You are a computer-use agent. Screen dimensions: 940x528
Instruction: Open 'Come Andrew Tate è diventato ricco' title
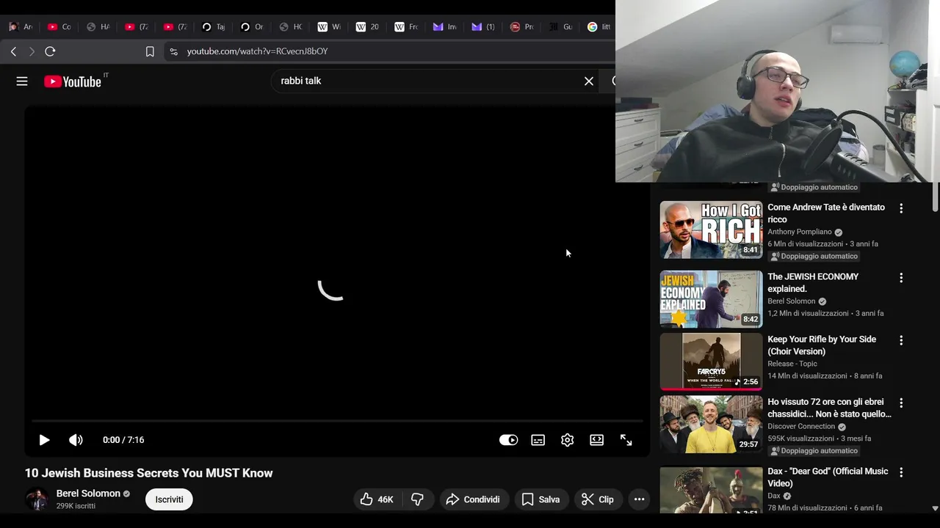pos(826,213)
